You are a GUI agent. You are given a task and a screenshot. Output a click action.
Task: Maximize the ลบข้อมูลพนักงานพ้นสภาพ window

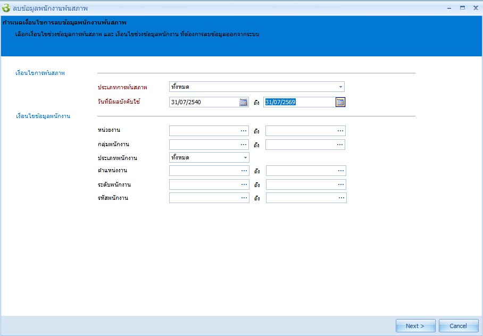click(462, 8)
